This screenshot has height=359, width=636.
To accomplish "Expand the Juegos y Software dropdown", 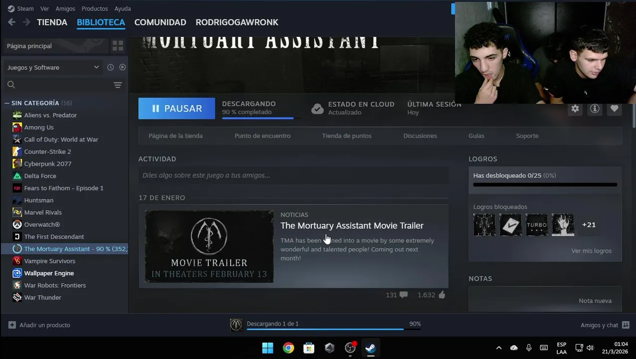I will click(x=53, y=67).
